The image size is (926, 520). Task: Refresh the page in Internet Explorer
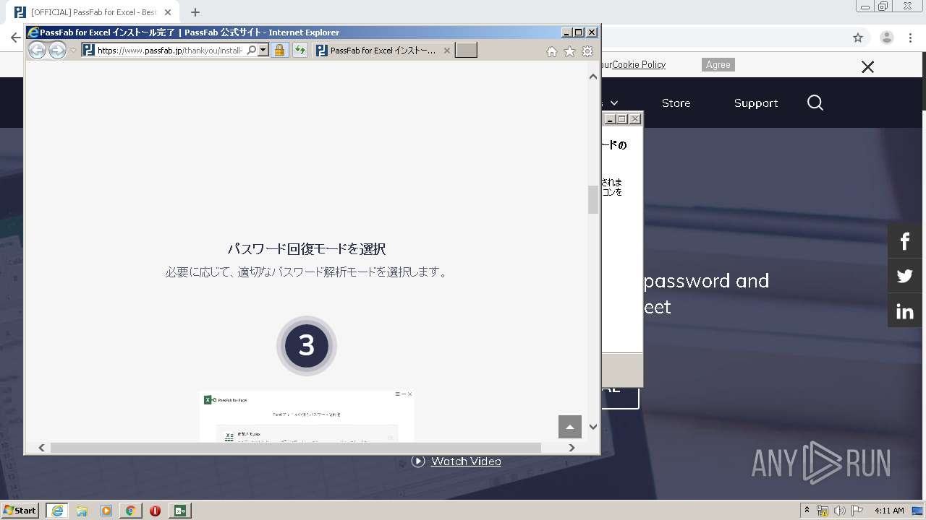300,50
